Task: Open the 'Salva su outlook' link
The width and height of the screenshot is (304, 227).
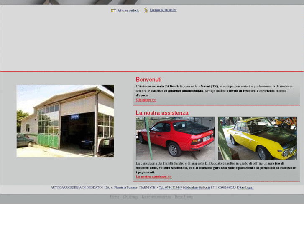Action: click(x=128, y=10)
